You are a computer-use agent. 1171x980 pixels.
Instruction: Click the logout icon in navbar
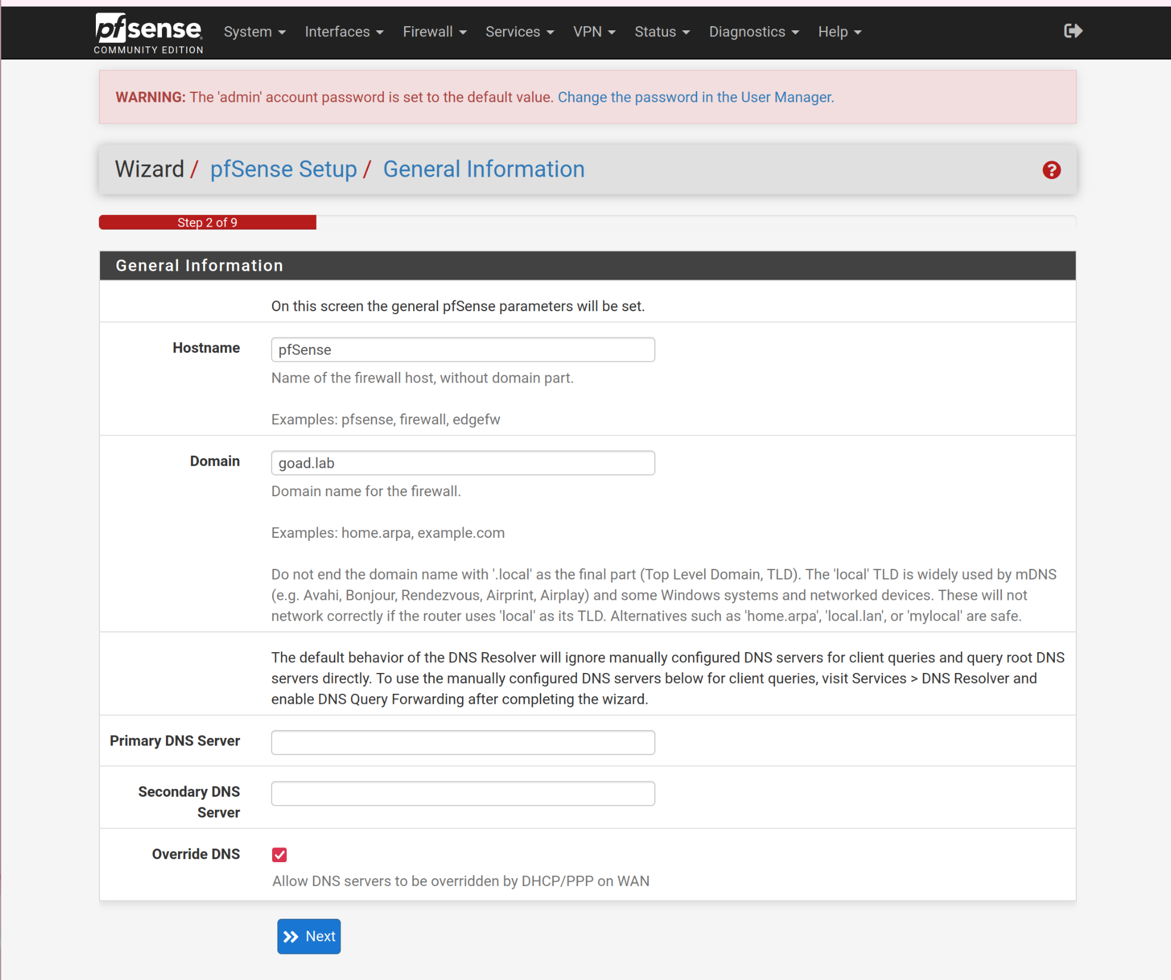(1072, 31)
